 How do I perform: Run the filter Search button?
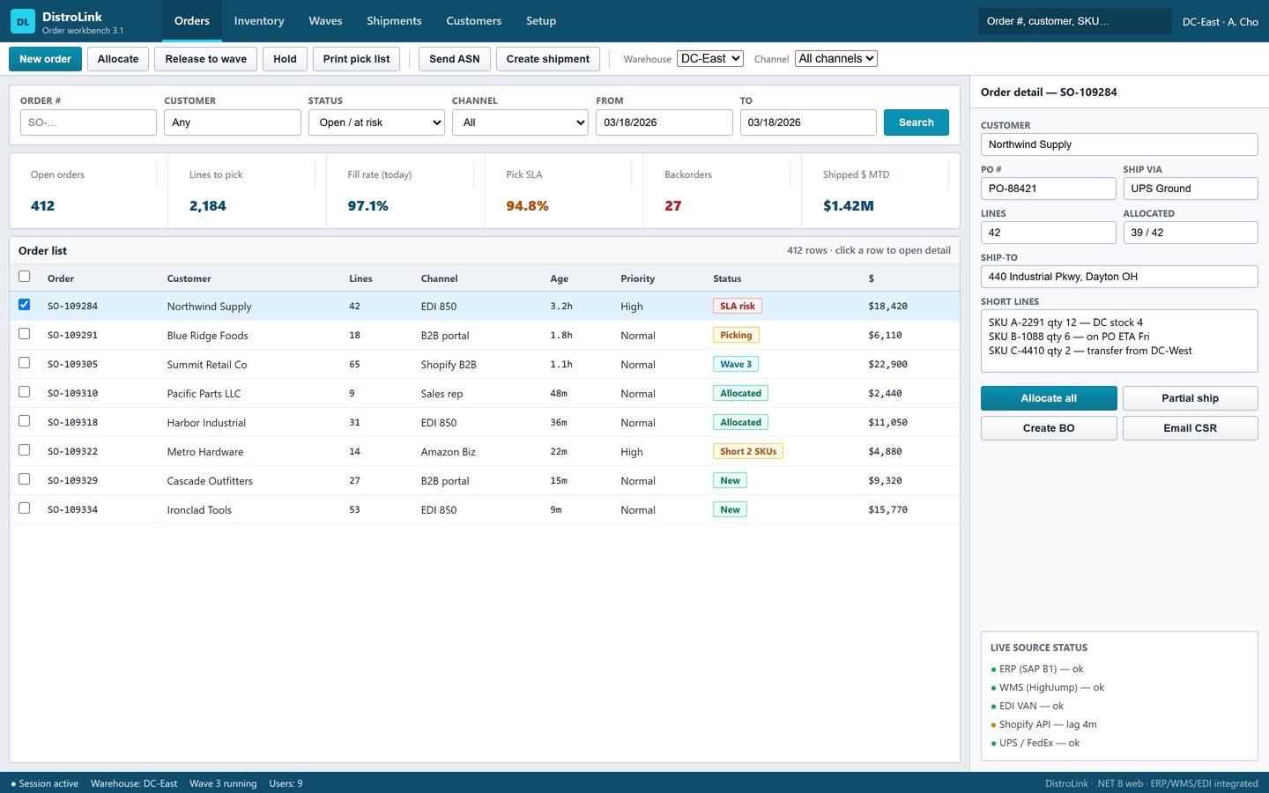[x=916, y=122]
